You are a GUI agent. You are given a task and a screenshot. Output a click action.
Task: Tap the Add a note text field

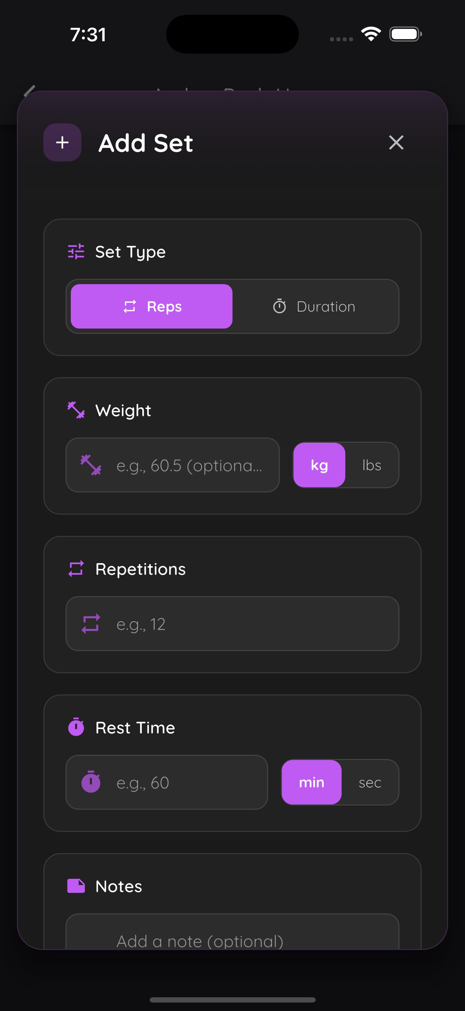232,938
